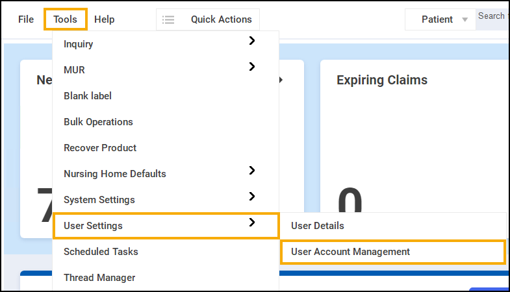Expand the MUR submenu arrow
Viewport: 510px width, 292px height.
(252, 67)
